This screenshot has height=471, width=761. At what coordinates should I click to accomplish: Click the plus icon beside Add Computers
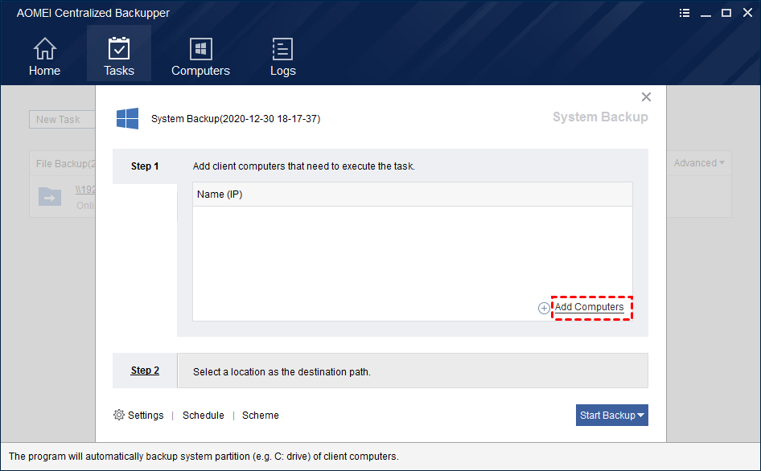click(544, 308)
